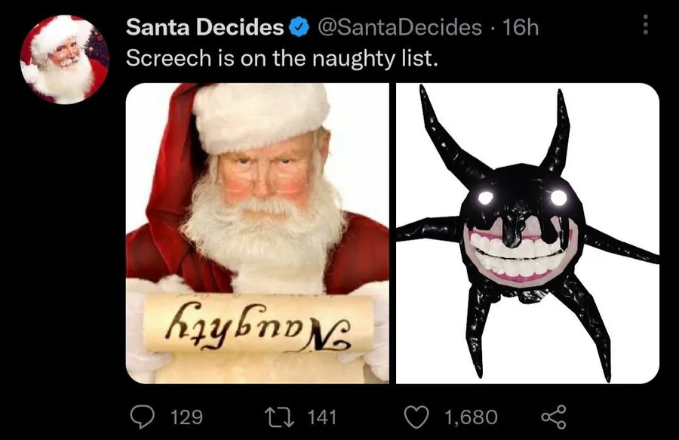Click the 16h timestamp
This screenshot has width=679, height=440.
521,29
